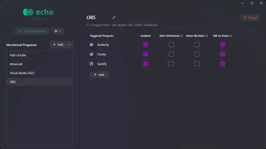Screen dimensions: 266x149
Task: Enable Start Minimised for Spotify
Action: (x=171, y=64)
